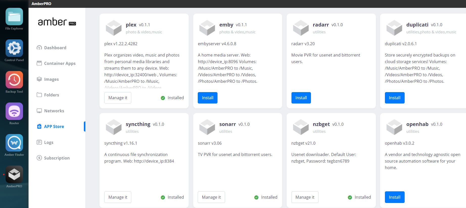Open the Networks page

pos(54,111)
